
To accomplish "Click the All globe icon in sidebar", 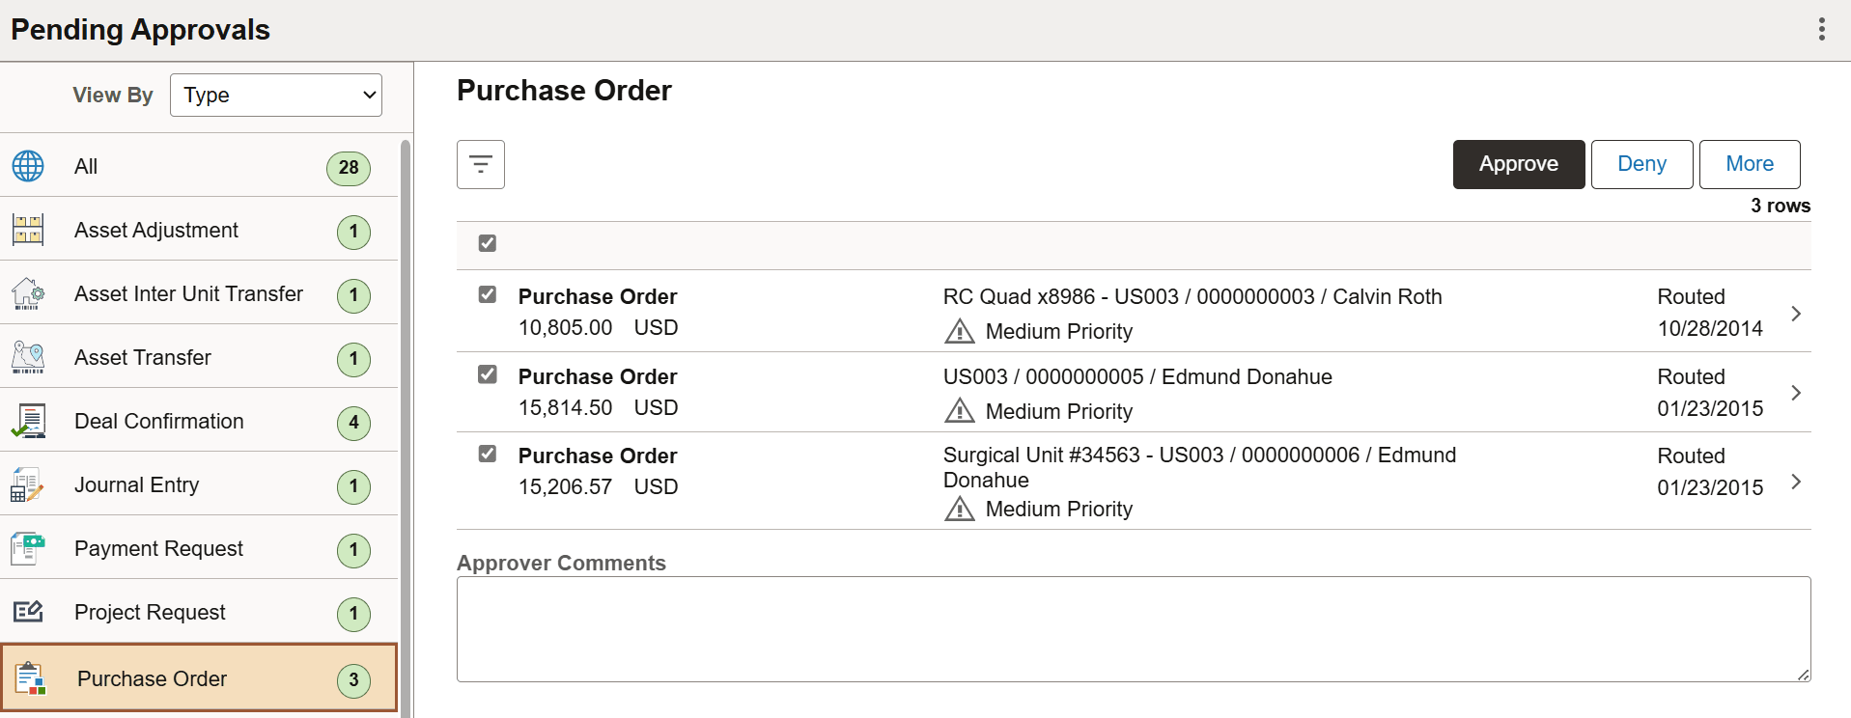I will (x=28, y=166).
